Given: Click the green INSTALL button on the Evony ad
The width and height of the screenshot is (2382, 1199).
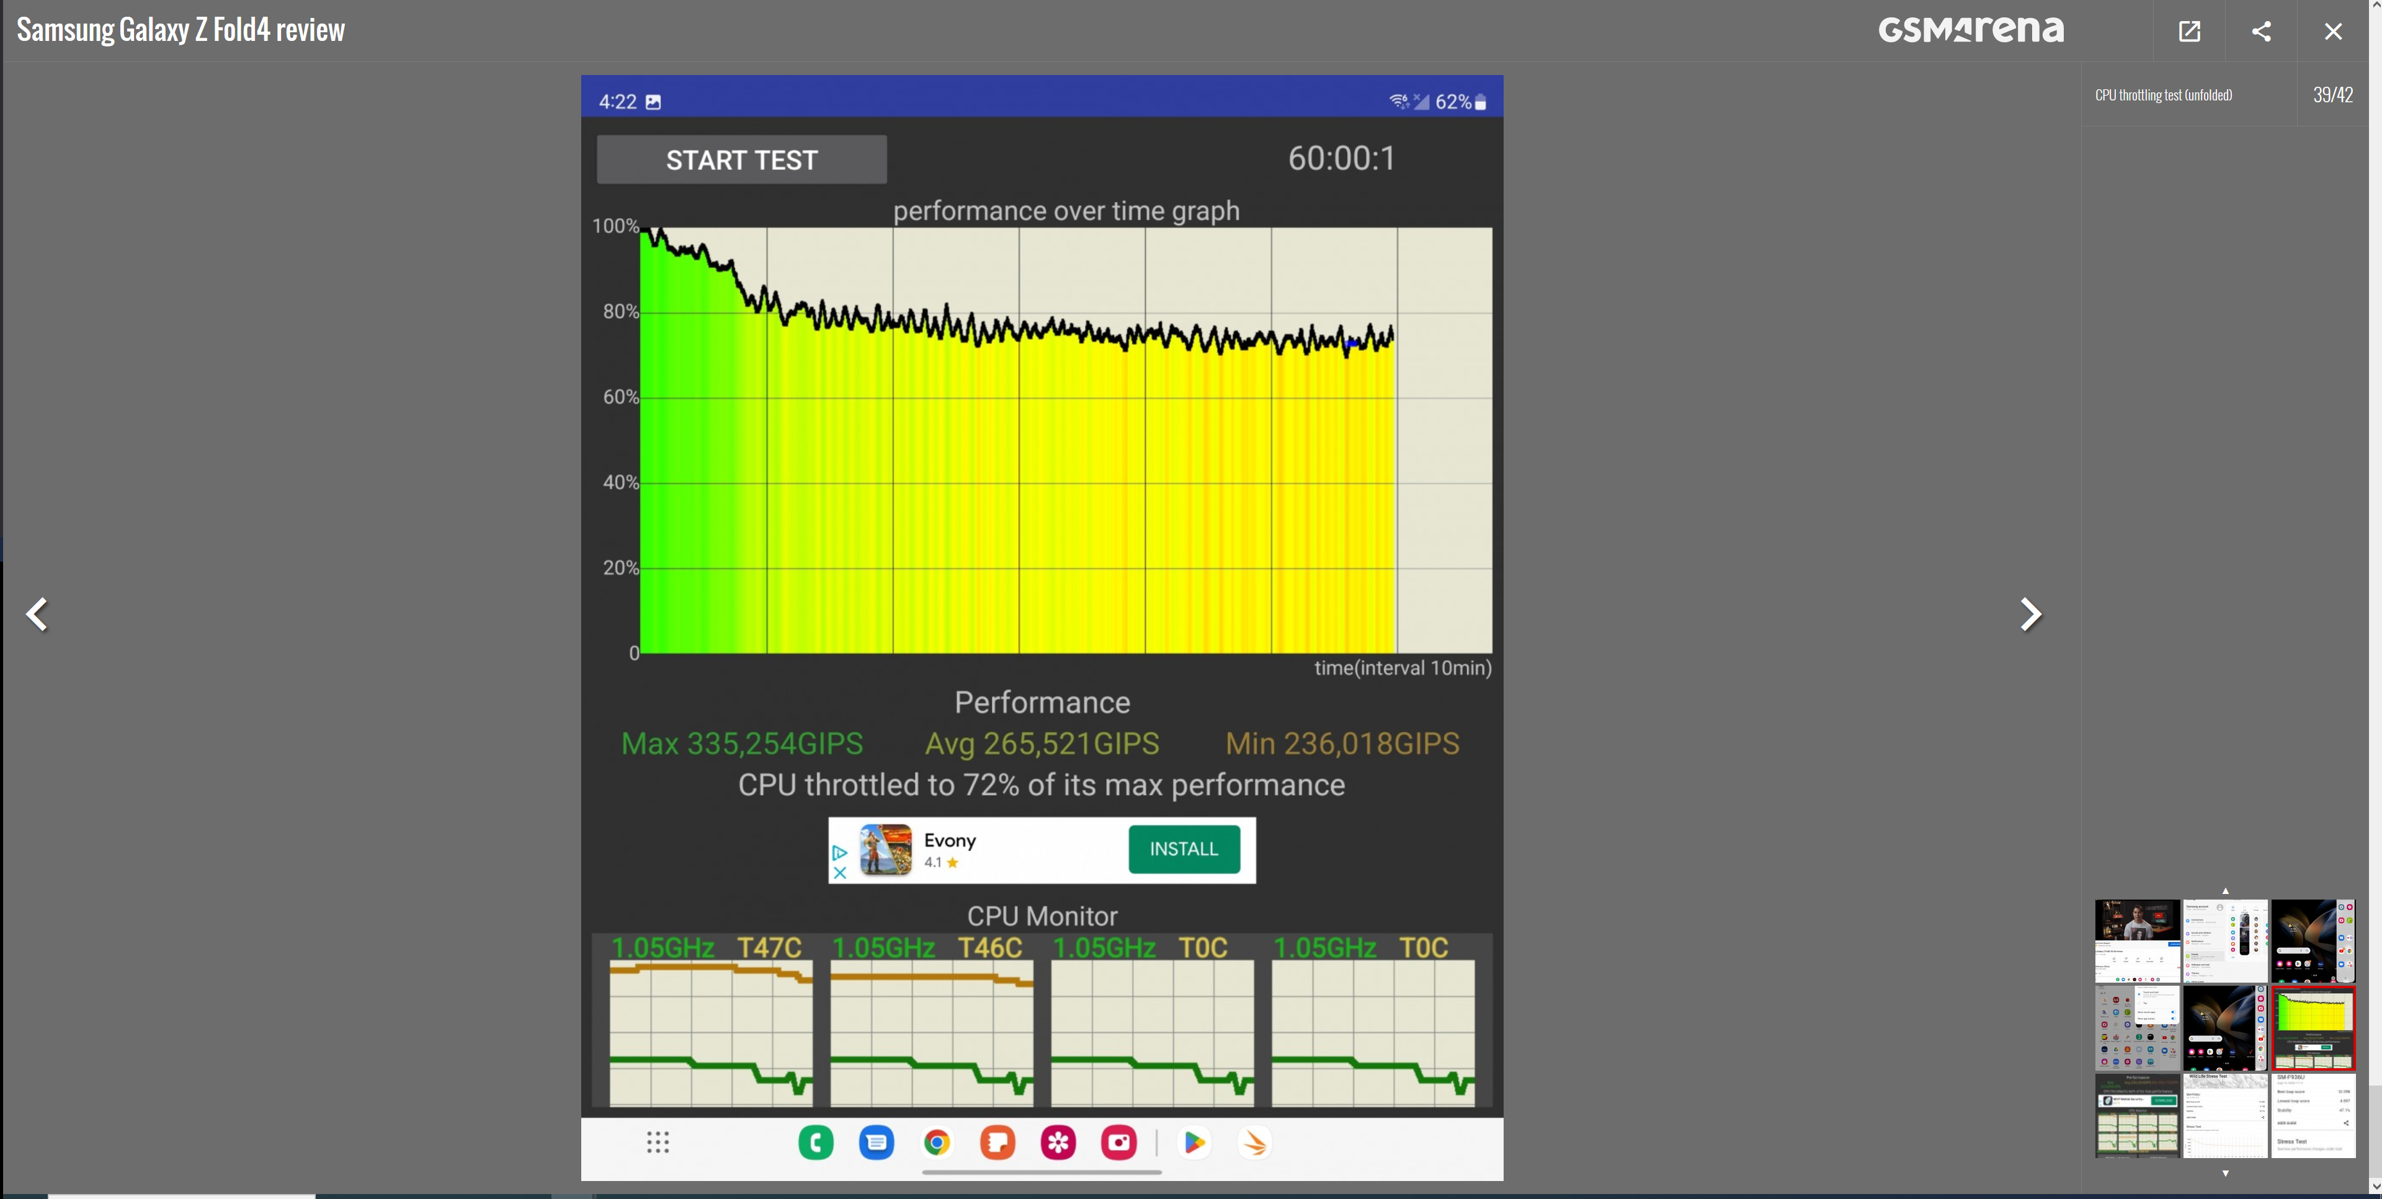Looking at the screenshot, I should [x=1184, y=849].
